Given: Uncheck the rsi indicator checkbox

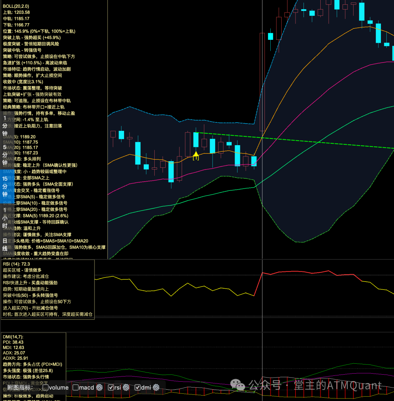Looking at the screenshot, I should [111, 387].
